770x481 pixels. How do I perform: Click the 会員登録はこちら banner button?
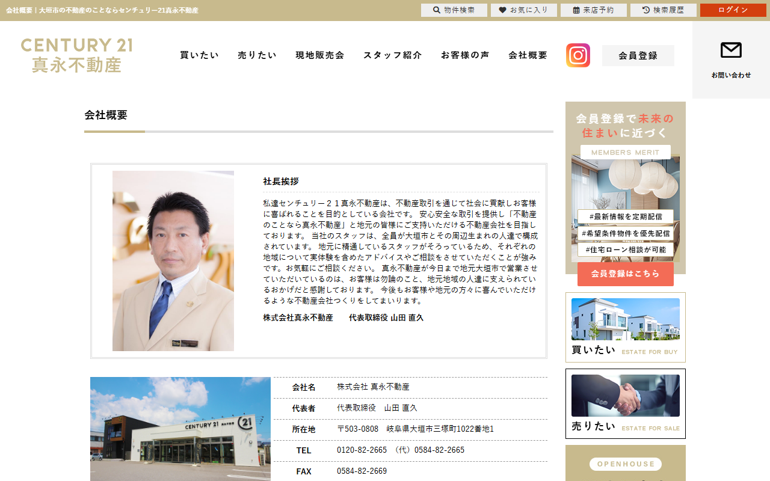point(626,274)
